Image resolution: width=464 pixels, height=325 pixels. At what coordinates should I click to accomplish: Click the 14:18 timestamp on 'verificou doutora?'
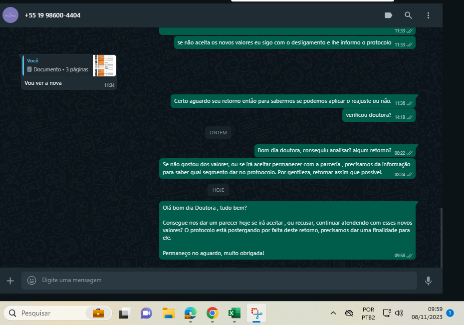point(400,117)
